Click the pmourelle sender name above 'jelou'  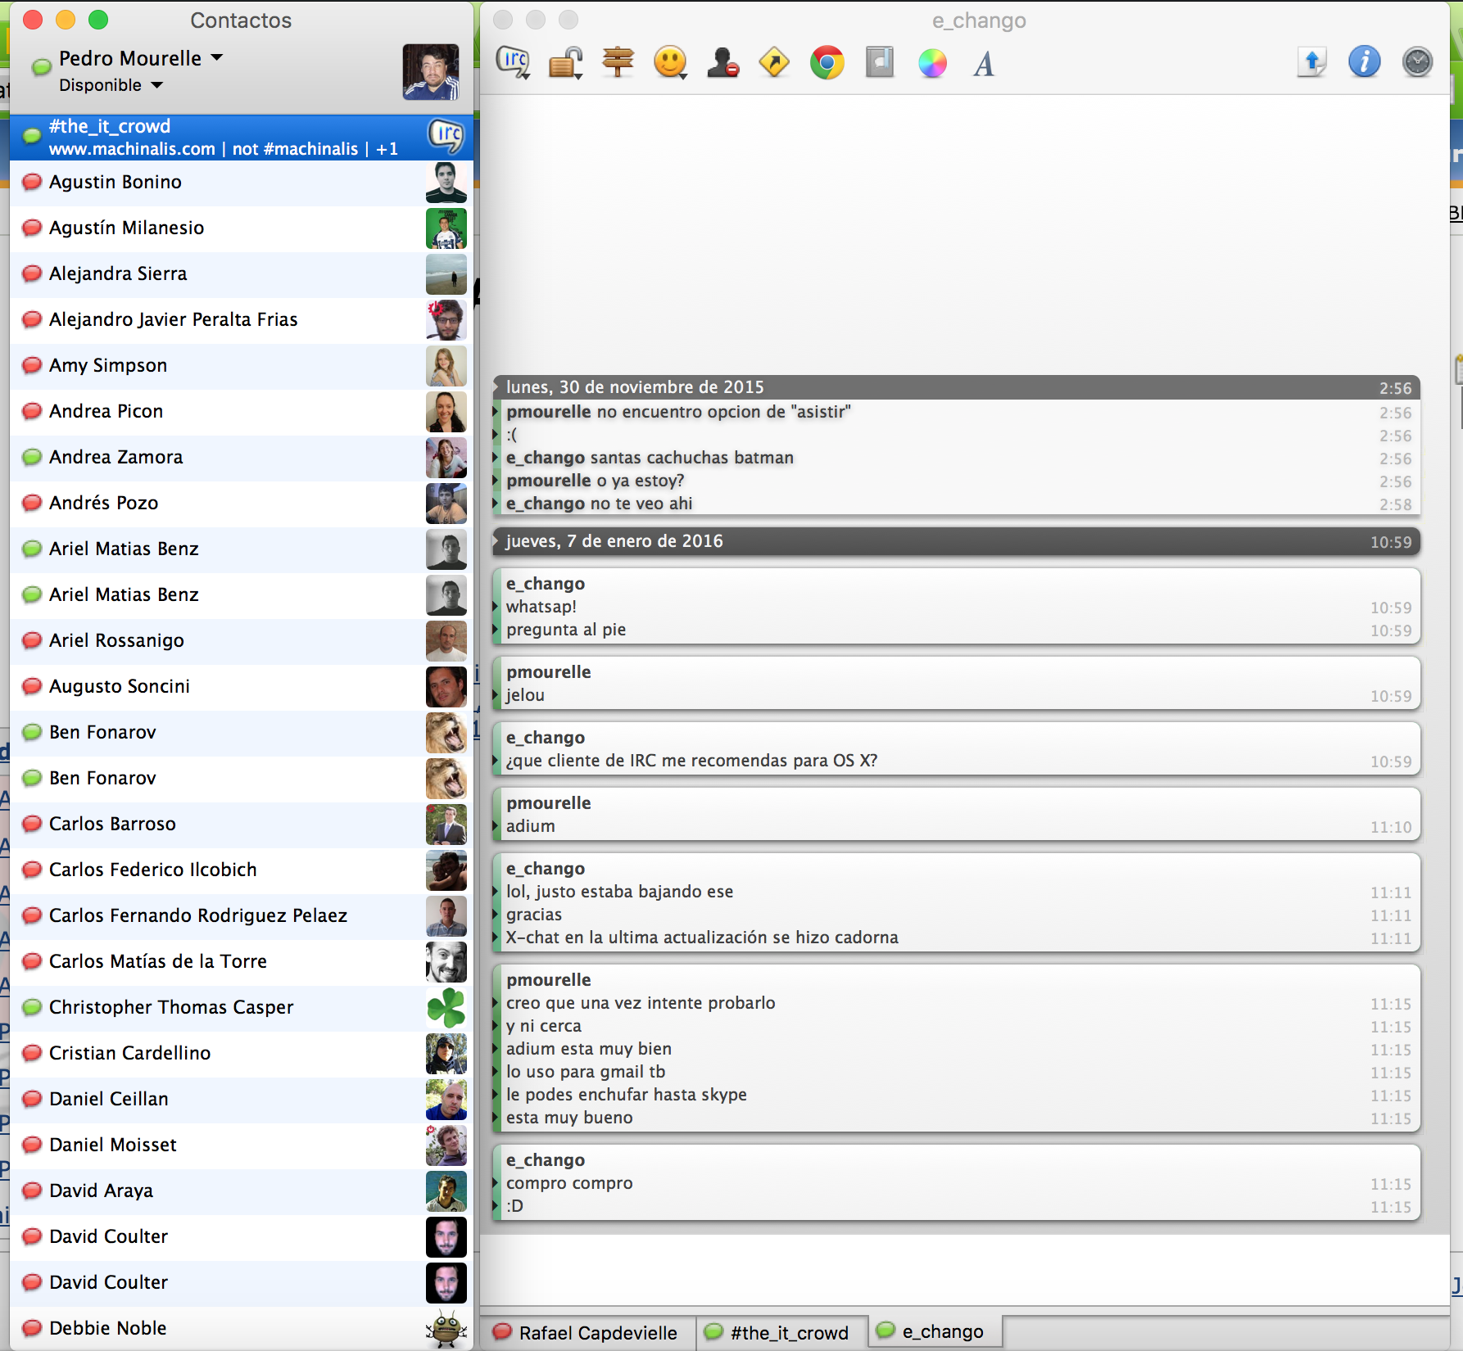click(548, 672)
